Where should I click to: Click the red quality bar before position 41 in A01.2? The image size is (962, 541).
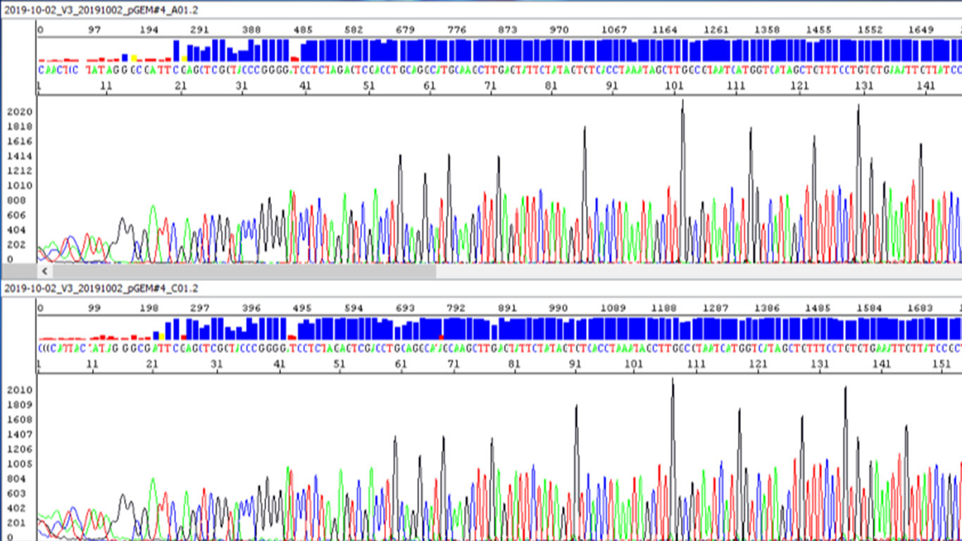pyautogui.click(x=295, y=59)
